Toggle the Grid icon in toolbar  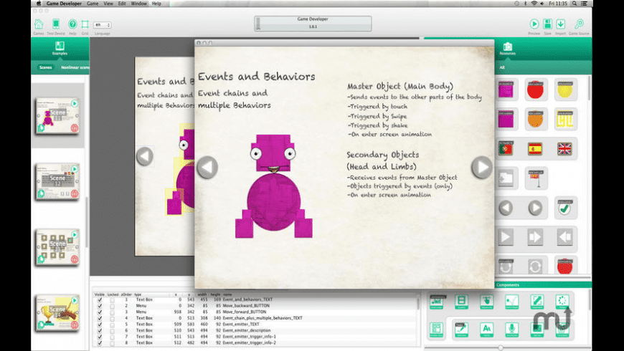pos(85,24)
